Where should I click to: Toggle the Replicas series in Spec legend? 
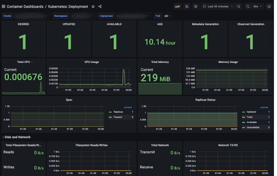(118, 112)
